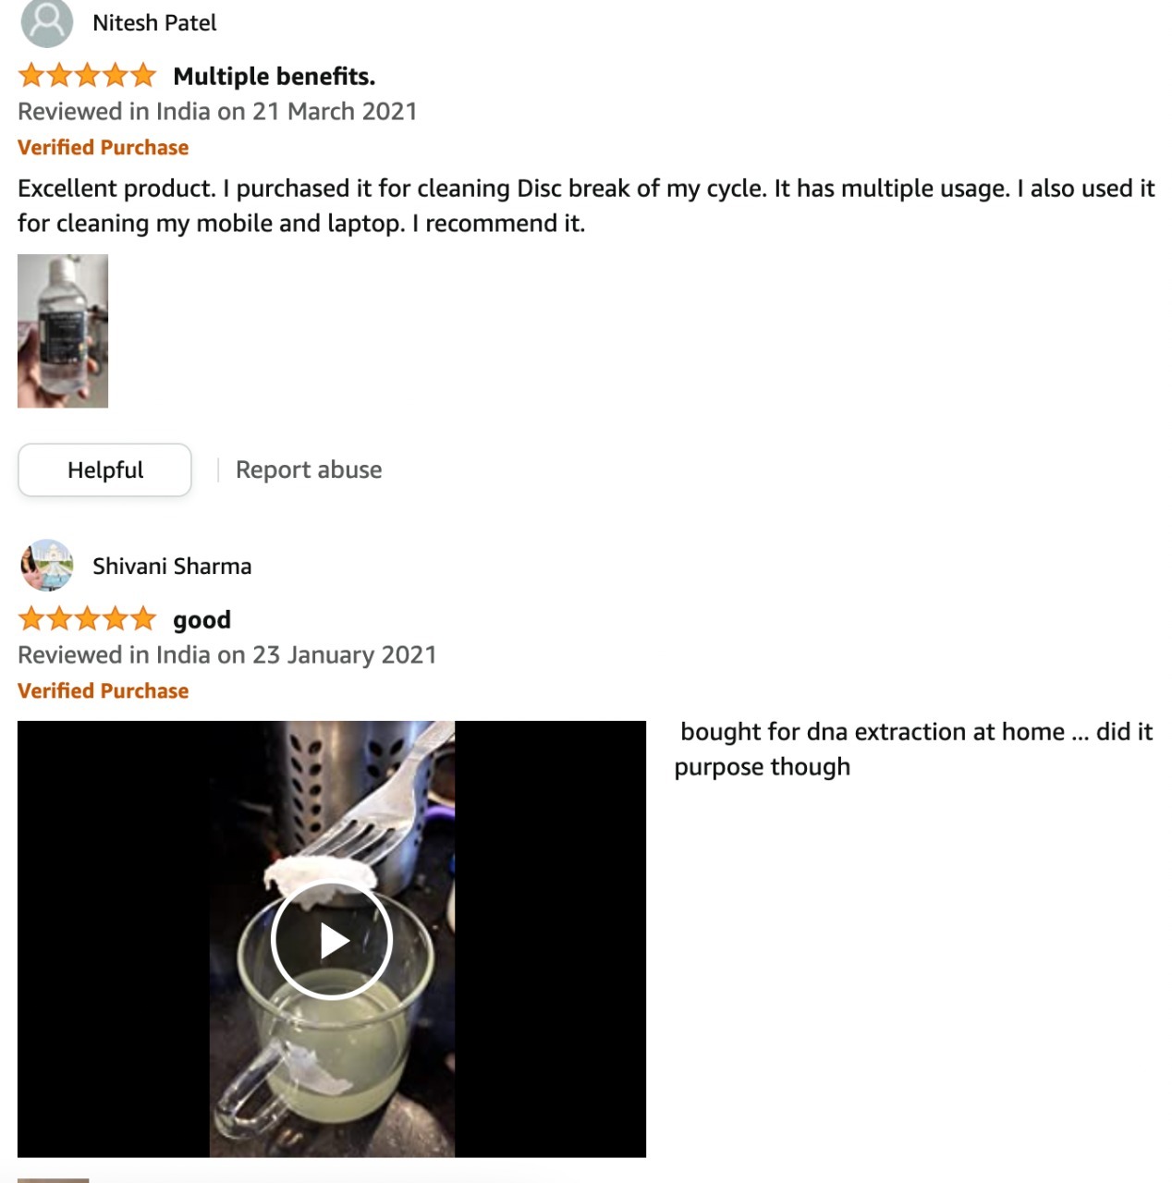Viewport: 1172px width, 1183px height.
Task: Play the DNA extraction review video
Action: [x=332, y=940]
